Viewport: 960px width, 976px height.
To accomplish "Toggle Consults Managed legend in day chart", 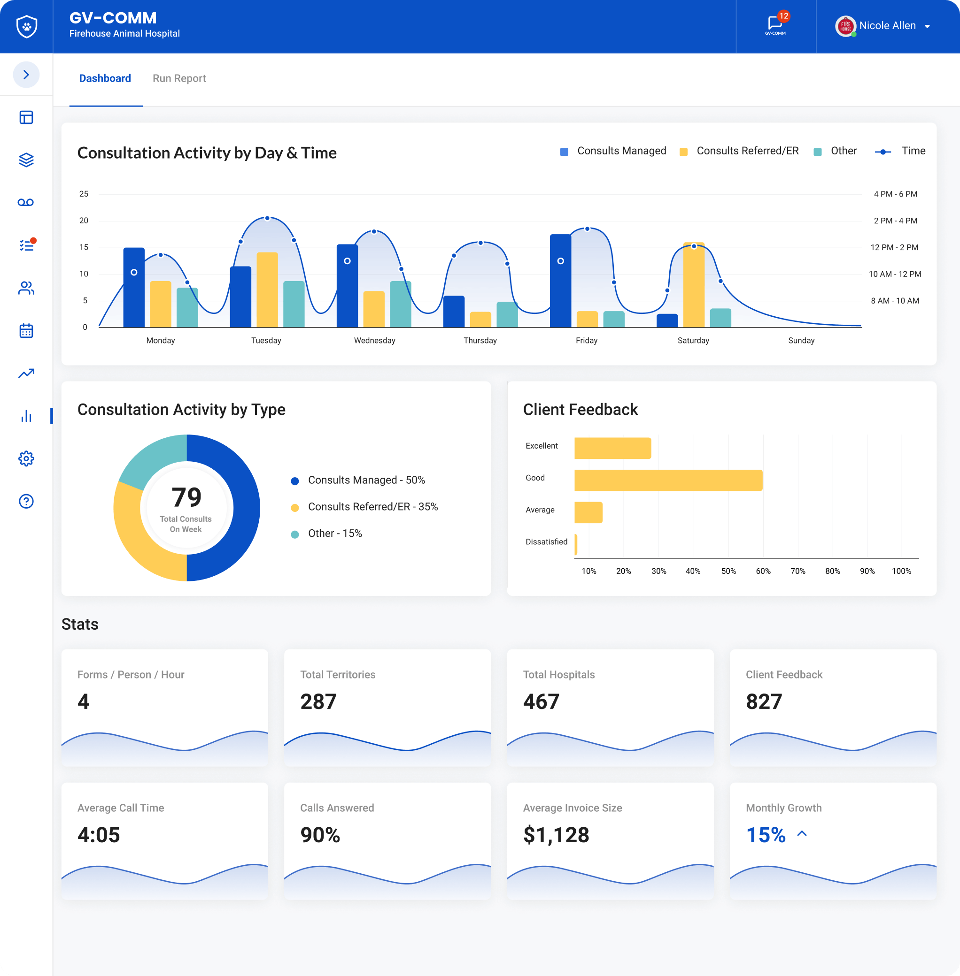I will [613, 151].
